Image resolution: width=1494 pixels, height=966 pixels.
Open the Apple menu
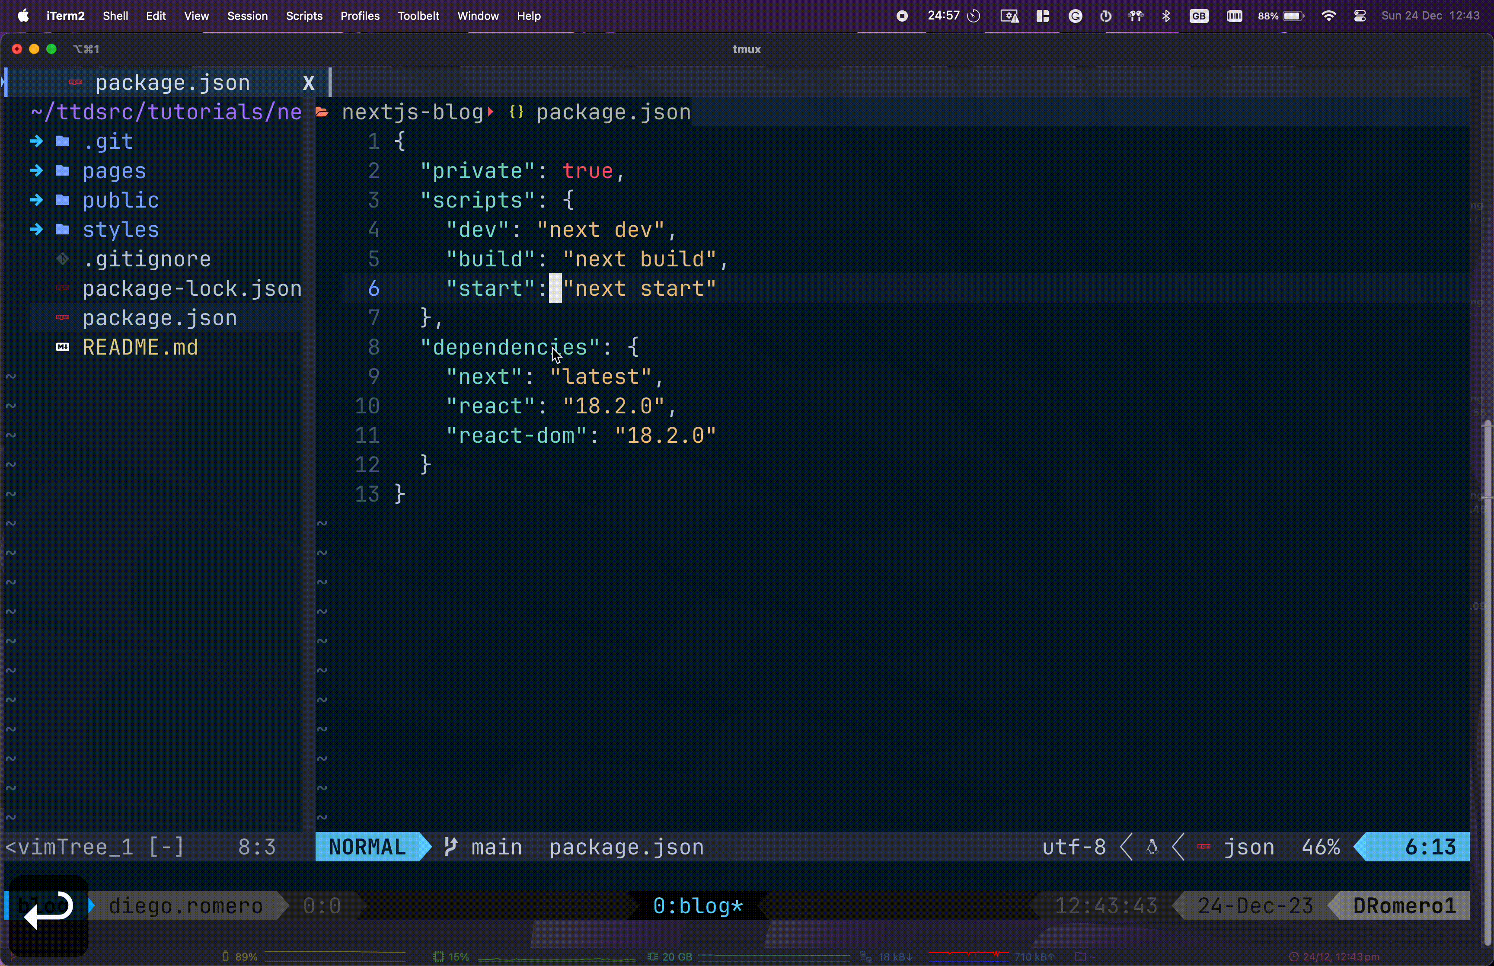pyautogui.click(x=23, y=16)
